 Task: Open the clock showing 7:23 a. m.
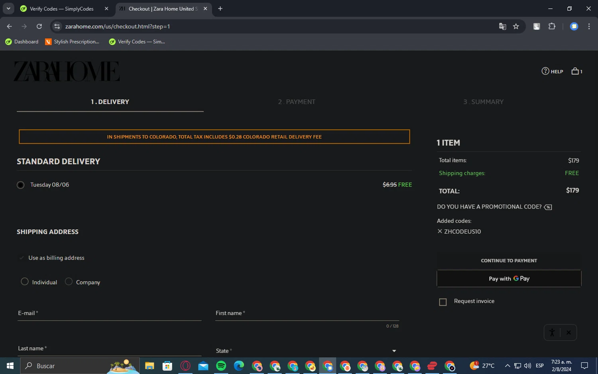(x=562, y=366)
